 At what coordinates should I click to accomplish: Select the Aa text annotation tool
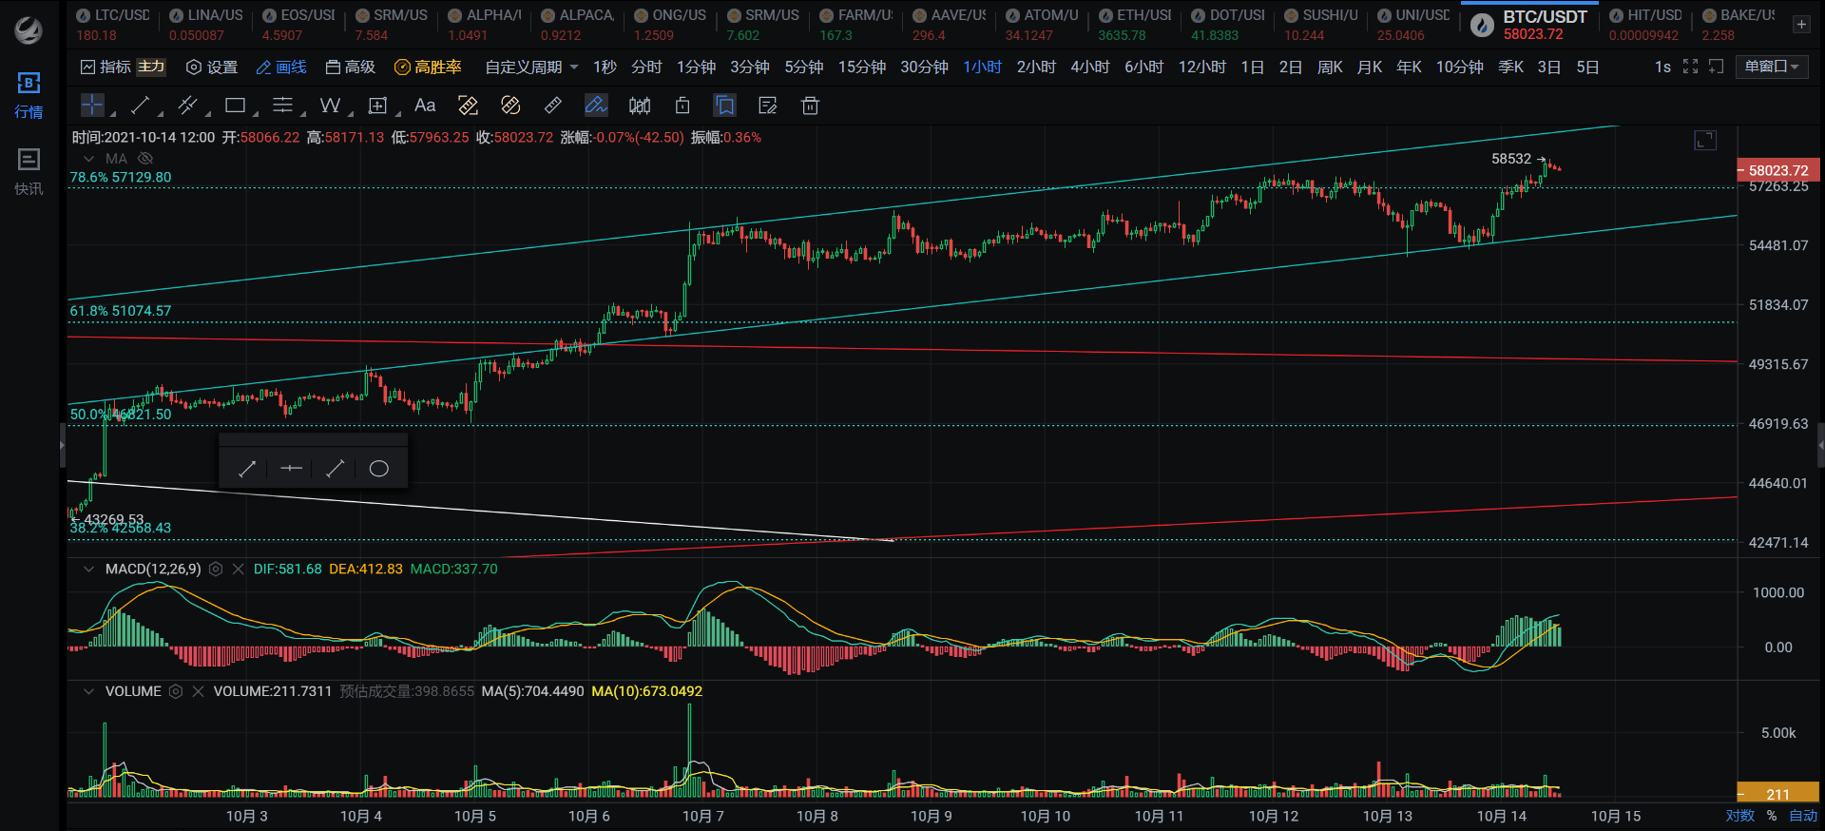click(x=425, y=105)
